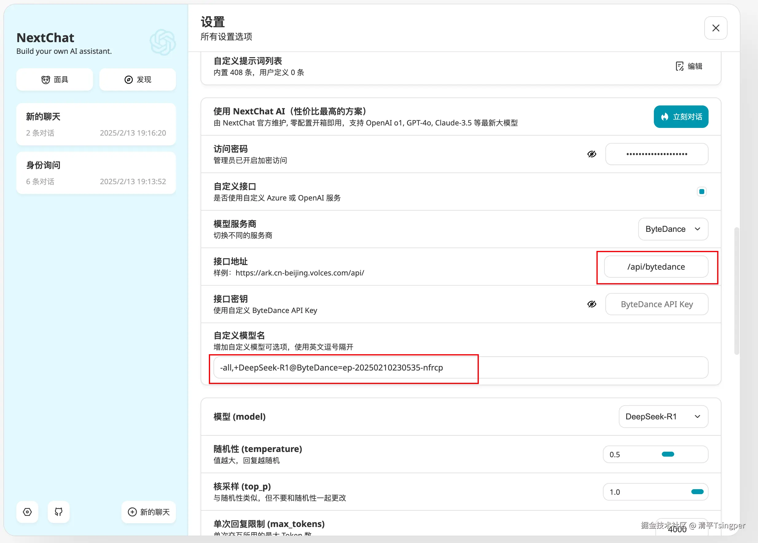Uncheck the 自定义接口 checkbox
Image resolution: width=758 pixels, height=543 pixels.
[701, 192]
